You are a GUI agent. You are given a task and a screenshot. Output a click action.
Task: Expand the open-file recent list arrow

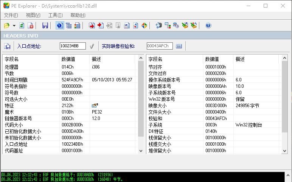click(x=14, y=25)
